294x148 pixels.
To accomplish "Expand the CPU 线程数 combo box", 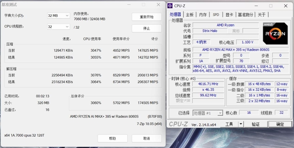I will [x=58, y=27].
